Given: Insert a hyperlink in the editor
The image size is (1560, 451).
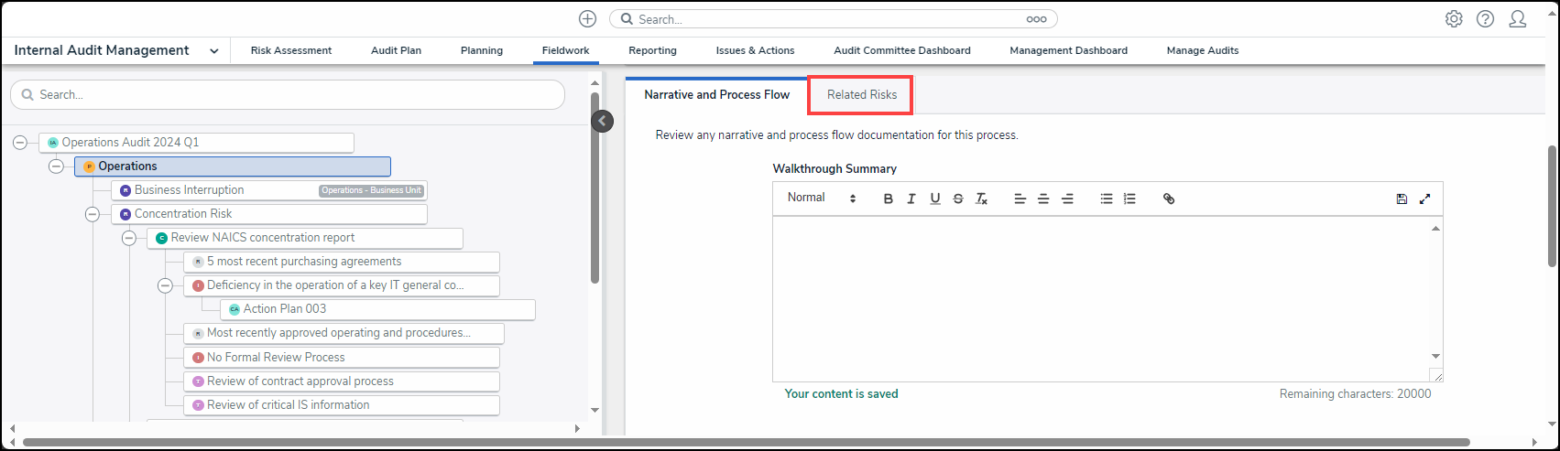Looking at the screenshot, I should tap(1169, 199).
